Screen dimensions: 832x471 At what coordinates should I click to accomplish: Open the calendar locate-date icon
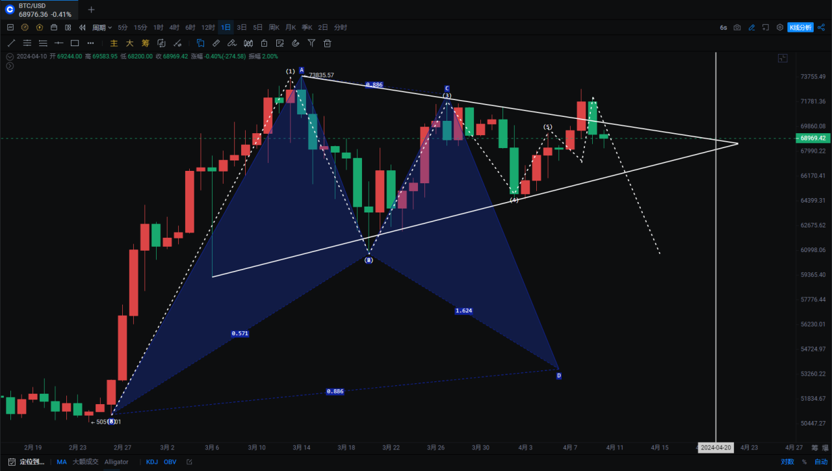pos(12,462)
